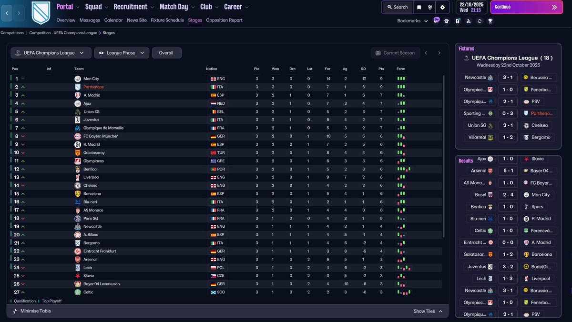Click the Parthenope team name in table
The width and height of the screenshot is (572, 322).
93,87
